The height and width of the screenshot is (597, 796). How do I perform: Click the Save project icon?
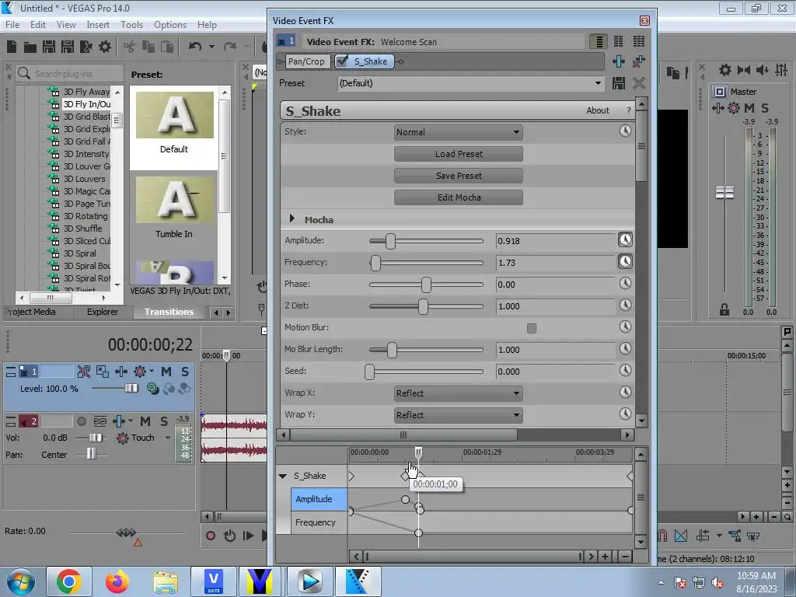tap(49, 47)
